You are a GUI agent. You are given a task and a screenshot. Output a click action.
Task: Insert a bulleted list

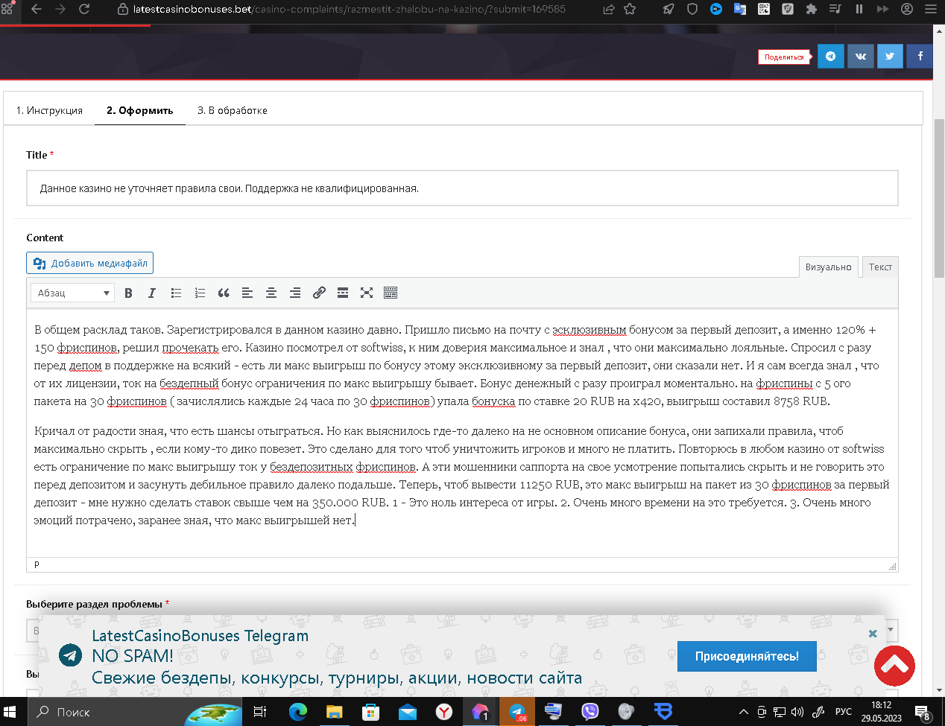(176, 293)
